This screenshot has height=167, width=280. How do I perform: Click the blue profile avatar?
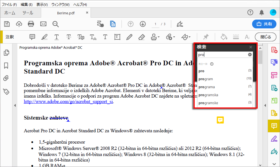pyautogui.click(x=273, y=12)
